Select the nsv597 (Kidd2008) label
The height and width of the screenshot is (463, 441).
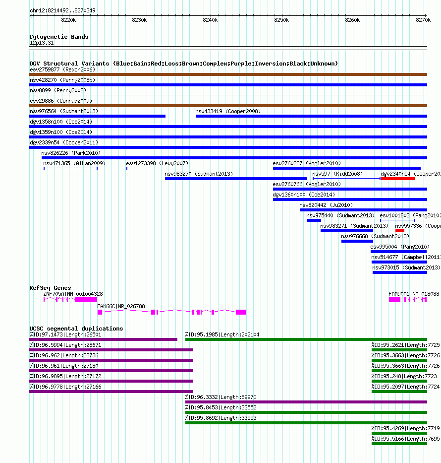(337, 174)
